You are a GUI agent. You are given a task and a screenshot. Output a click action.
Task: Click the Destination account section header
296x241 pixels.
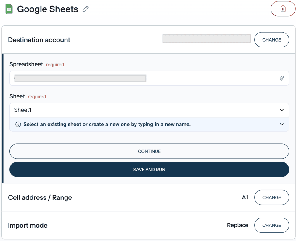click(39, 40)
